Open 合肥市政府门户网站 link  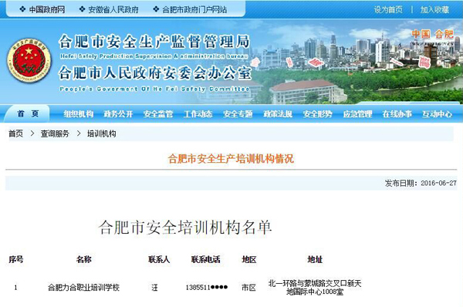[194, 10]
